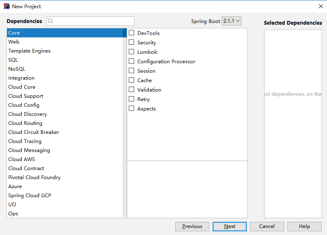327x235 pixels.
Task: Select Cloud Routing category
Action: [x=65, y=123]
